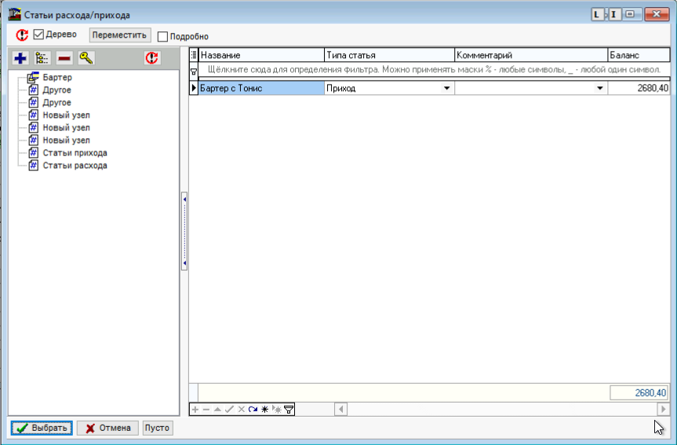Screen dimensions: 677x445
Task: Open the Приход type dropdown
Action: [x=447, y=89]
